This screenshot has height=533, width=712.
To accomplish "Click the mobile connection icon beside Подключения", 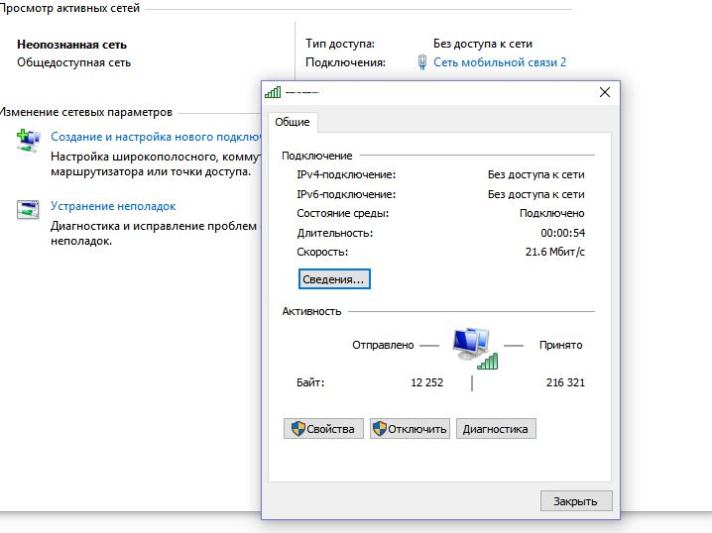I will click(422, 62).
